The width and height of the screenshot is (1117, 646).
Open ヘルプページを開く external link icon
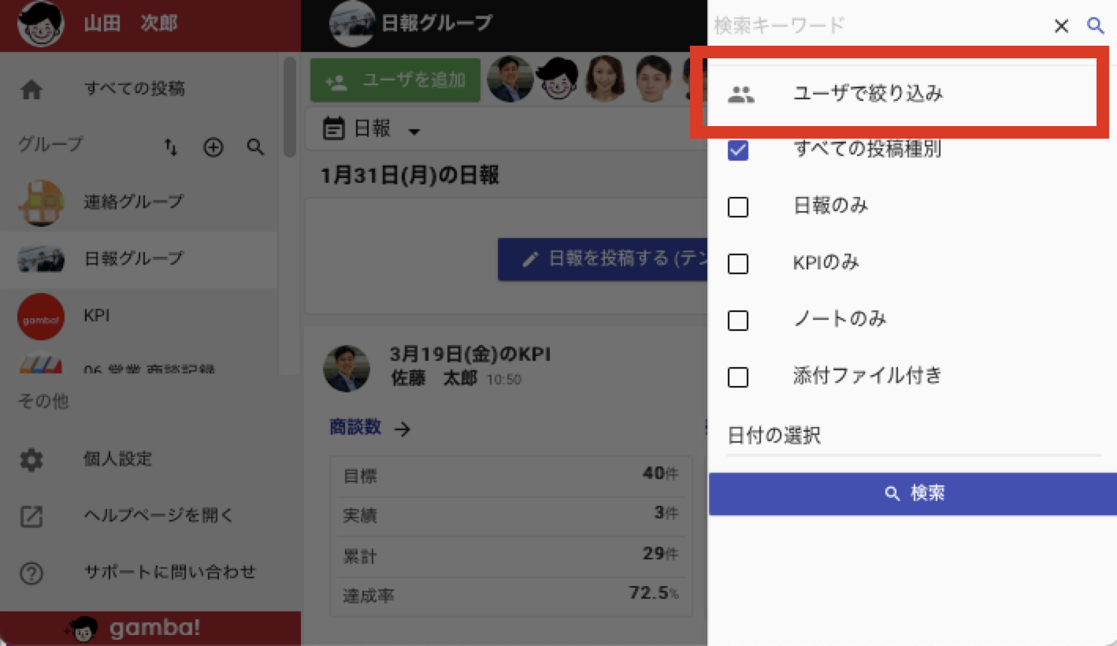pos(32,517)
